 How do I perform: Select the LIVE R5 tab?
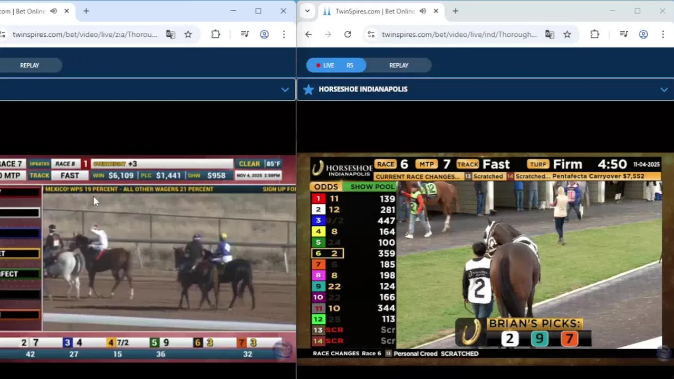pyautogui.click(x=336, y=65)
